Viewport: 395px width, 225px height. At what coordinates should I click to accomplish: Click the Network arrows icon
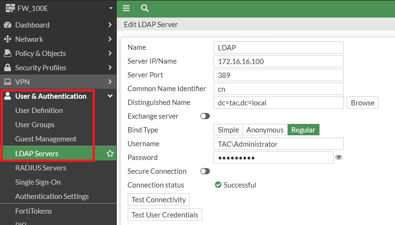coord(8,39)
